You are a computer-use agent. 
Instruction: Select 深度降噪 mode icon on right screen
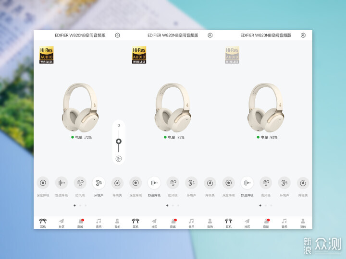pyautogui.click(x=229, y=183)
